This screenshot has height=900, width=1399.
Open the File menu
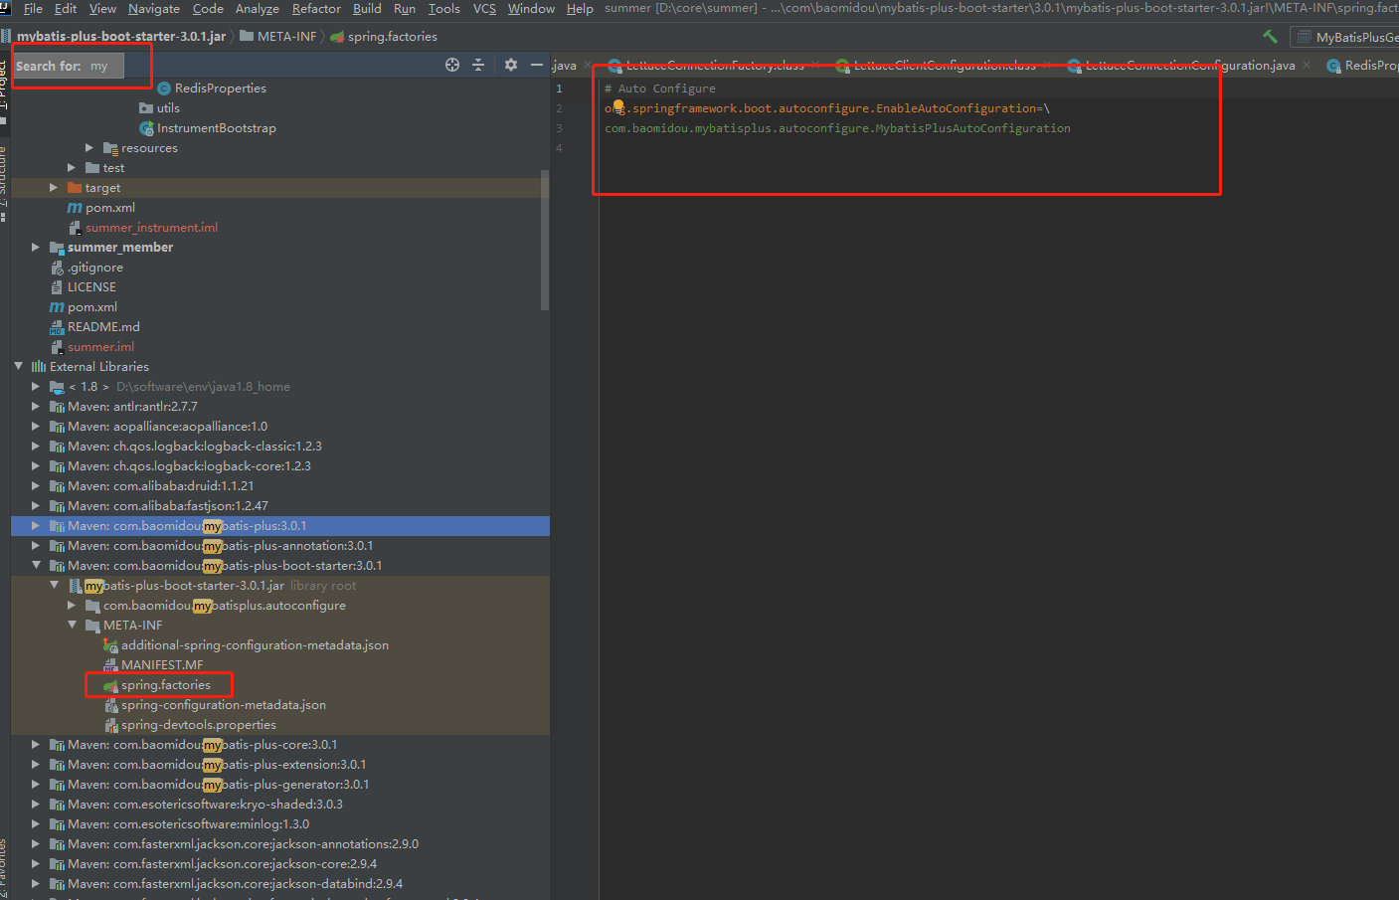click(x=33, y=8)
